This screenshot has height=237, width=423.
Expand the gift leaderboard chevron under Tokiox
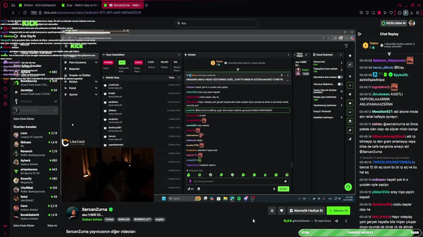tap(389, 54)
